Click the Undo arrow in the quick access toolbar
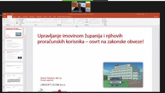Screen dimensions: 165x93 point(7,14)
